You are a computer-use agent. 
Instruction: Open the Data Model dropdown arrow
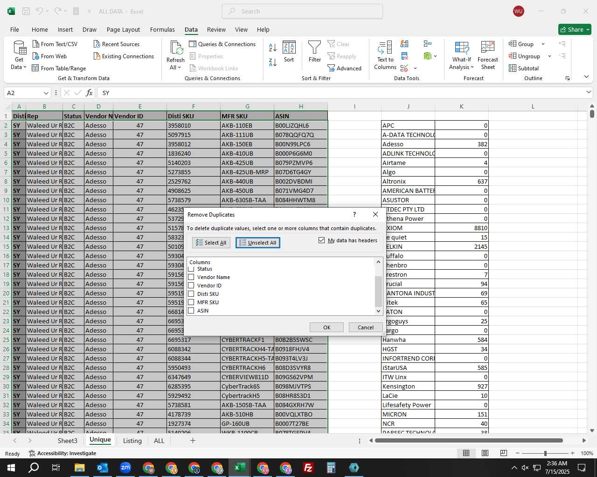tap(436, 56)
